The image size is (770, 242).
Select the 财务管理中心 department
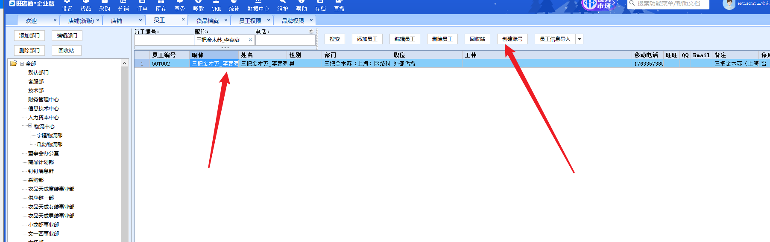[44, 100]
